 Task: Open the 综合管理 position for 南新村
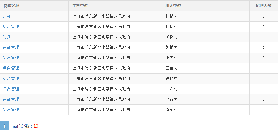11,110
